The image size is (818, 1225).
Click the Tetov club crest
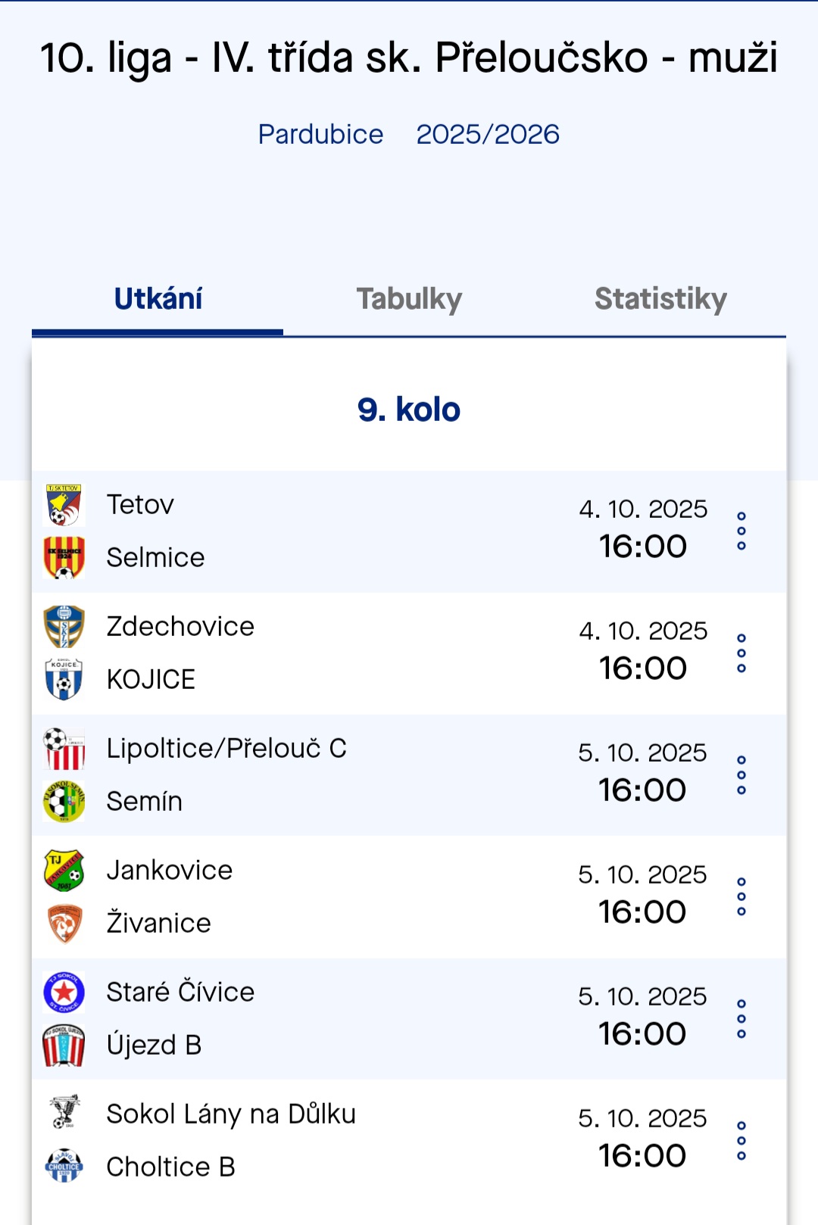point(64,505)
